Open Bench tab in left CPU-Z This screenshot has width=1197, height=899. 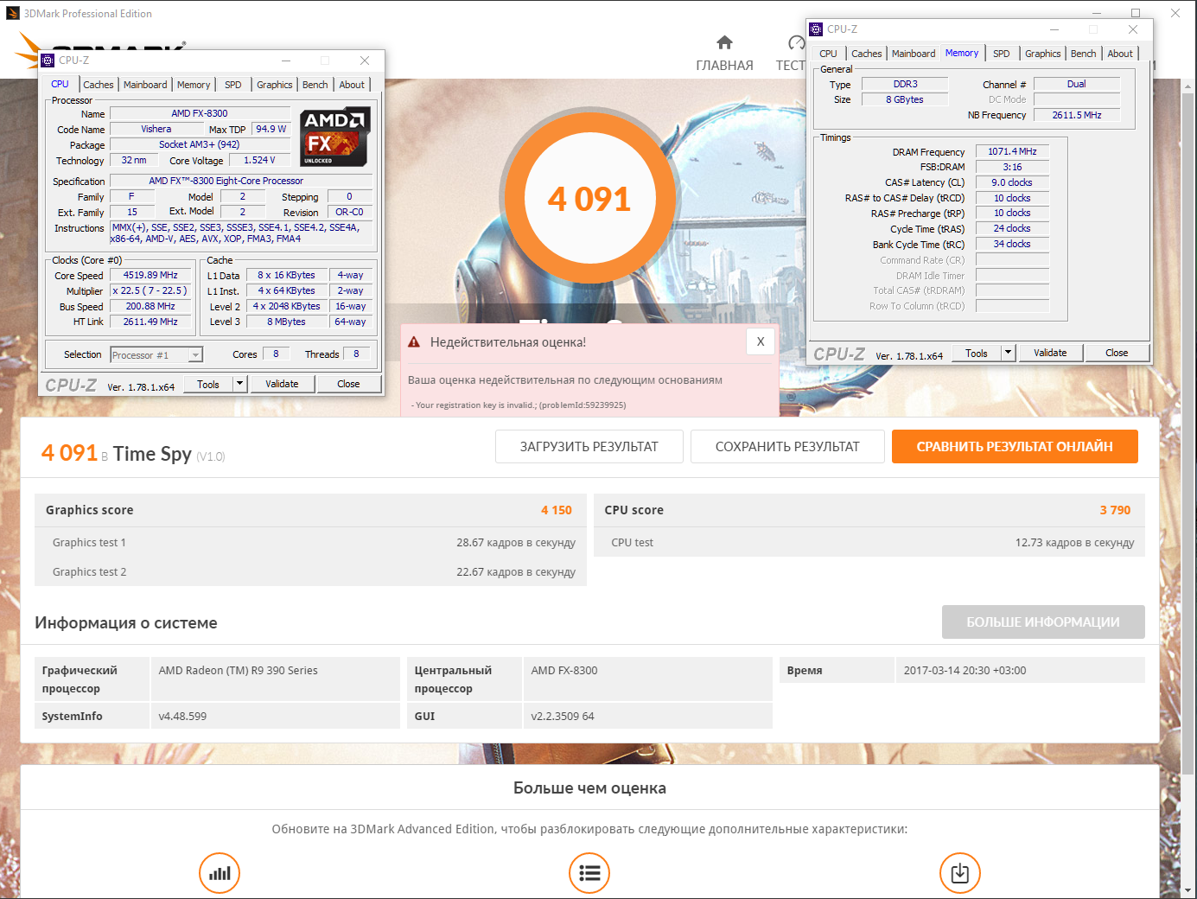point(315,85)
